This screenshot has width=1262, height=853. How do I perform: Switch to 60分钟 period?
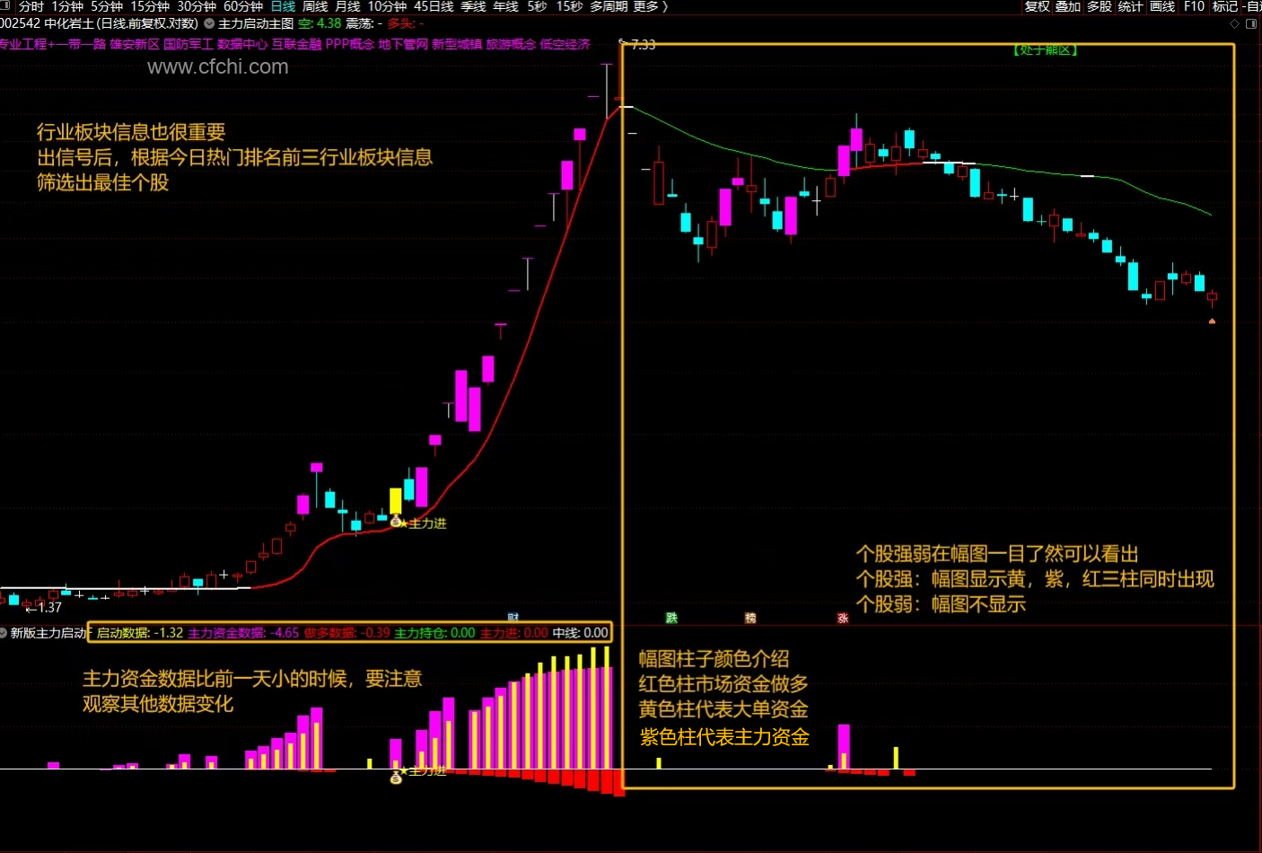coord(243,6)
